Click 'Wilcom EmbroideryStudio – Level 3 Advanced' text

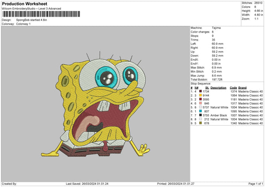coord(31,9)
